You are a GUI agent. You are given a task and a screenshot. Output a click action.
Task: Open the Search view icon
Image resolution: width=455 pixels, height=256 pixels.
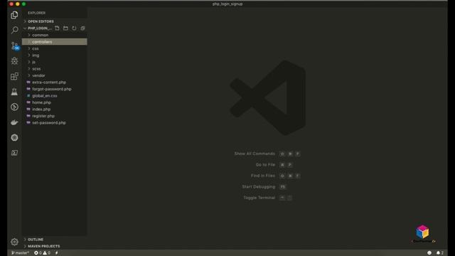pyautogui.click(x=14, y=30)
